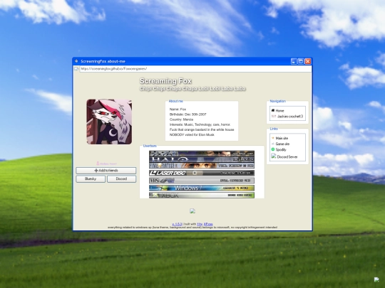Image resolution: width=385 pixels, height=288 pixels.
Task: Click the Halo userbar banner
Action: tap(202, 159)
